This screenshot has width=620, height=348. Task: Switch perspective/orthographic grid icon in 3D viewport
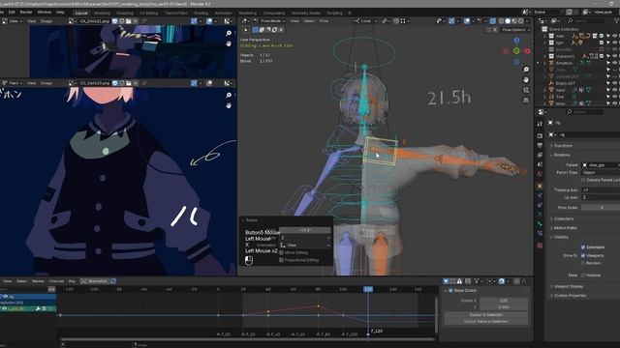pyautogui.click(x=526, y=101)
